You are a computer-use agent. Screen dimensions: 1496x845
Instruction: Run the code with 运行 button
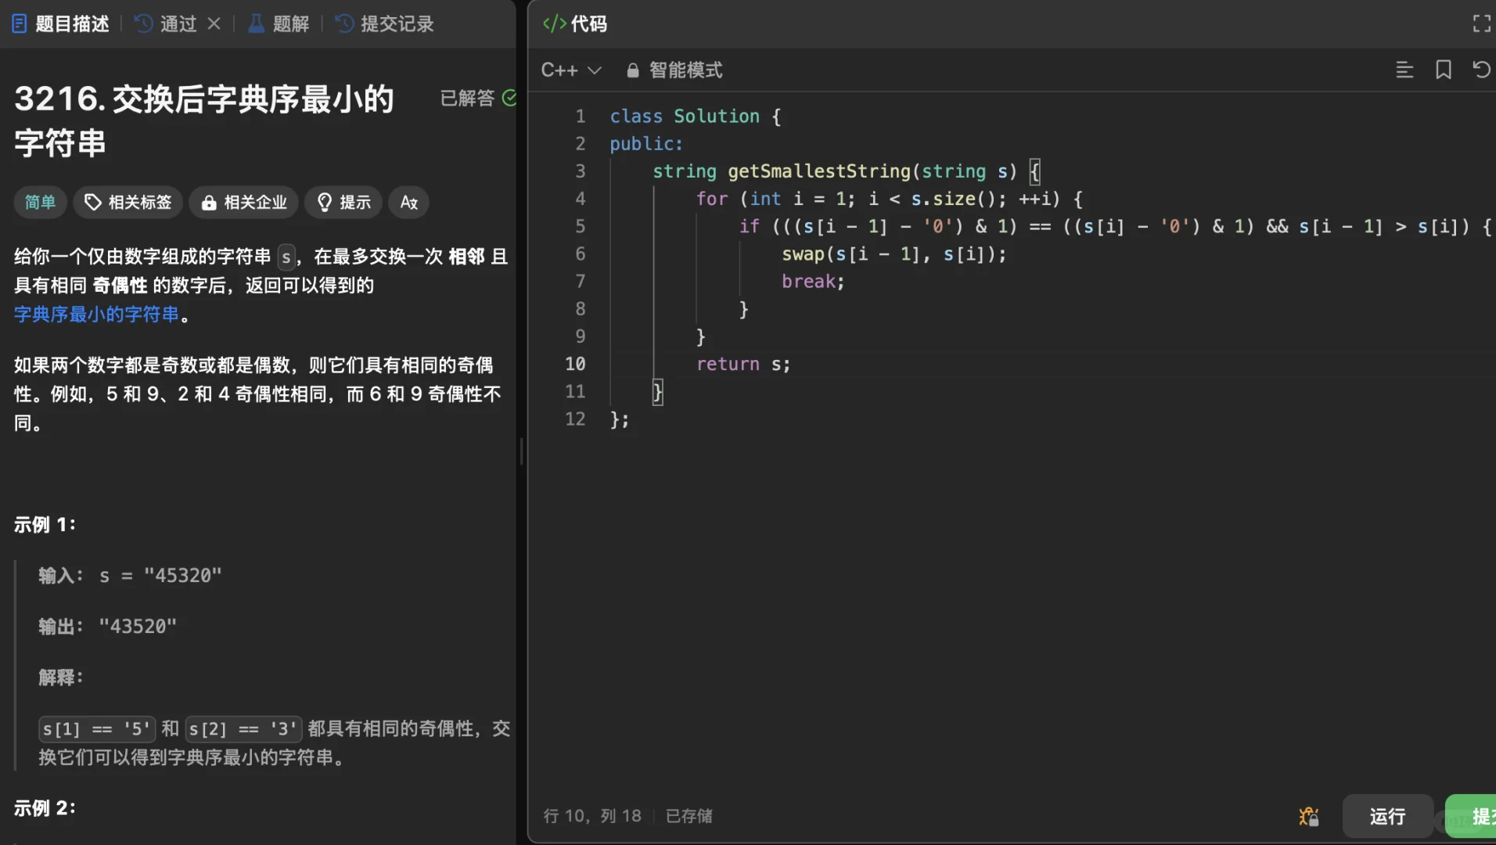coord(1387,816)
